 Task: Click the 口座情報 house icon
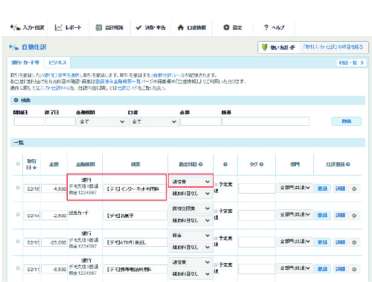click(180, 28)
